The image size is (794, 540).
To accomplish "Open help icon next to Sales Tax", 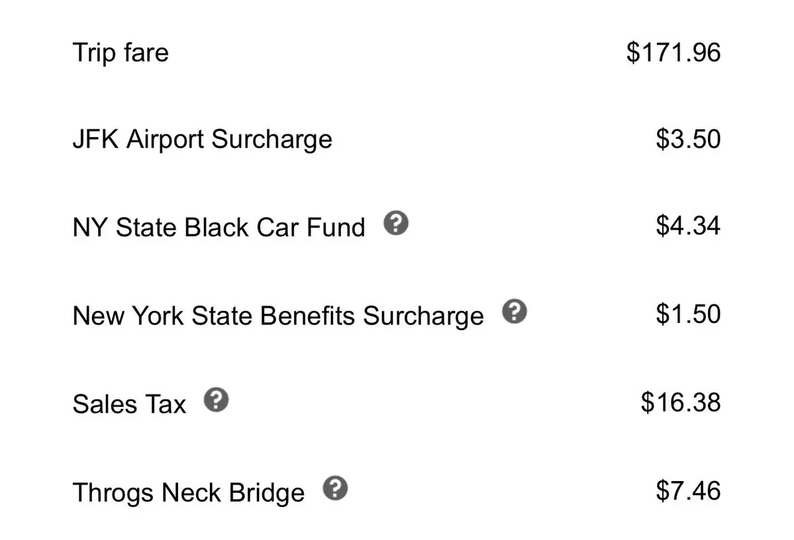I will 217,400.
